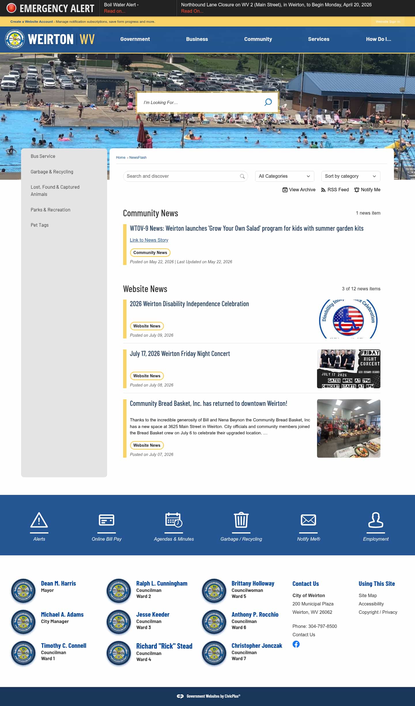Open the Government menu

[135, 39]
